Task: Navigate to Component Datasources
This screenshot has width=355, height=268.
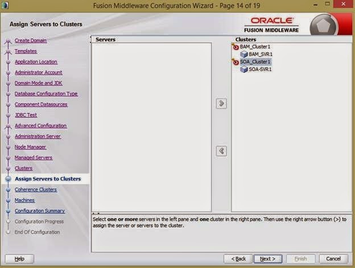Action: [x=41, y=104]
